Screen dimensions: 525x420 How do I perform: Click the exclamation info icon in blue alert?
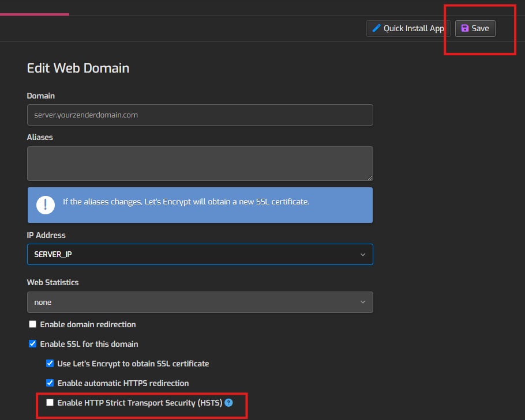(46, 205)
